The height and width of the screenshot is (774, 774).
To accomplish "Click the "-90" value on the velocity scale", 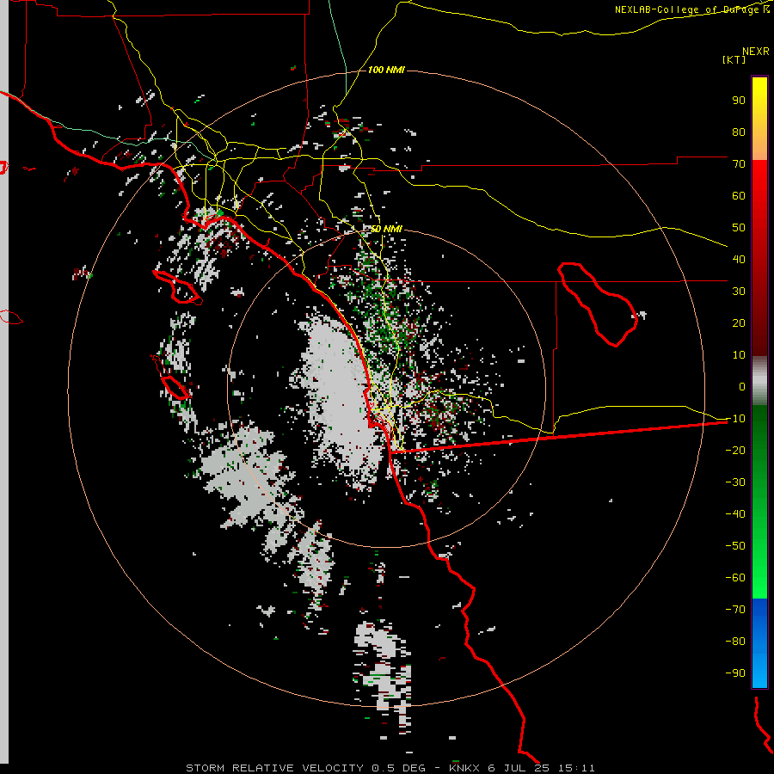I will pos(735,673).
